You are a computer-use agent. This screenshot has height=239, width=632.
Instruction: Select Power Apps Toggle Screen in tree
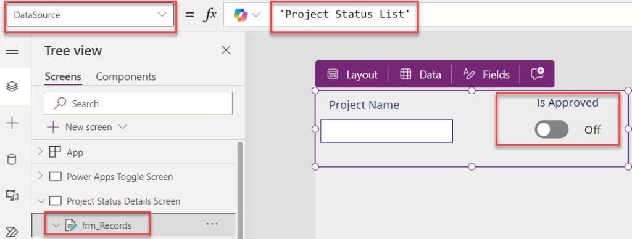pos(120,177)
